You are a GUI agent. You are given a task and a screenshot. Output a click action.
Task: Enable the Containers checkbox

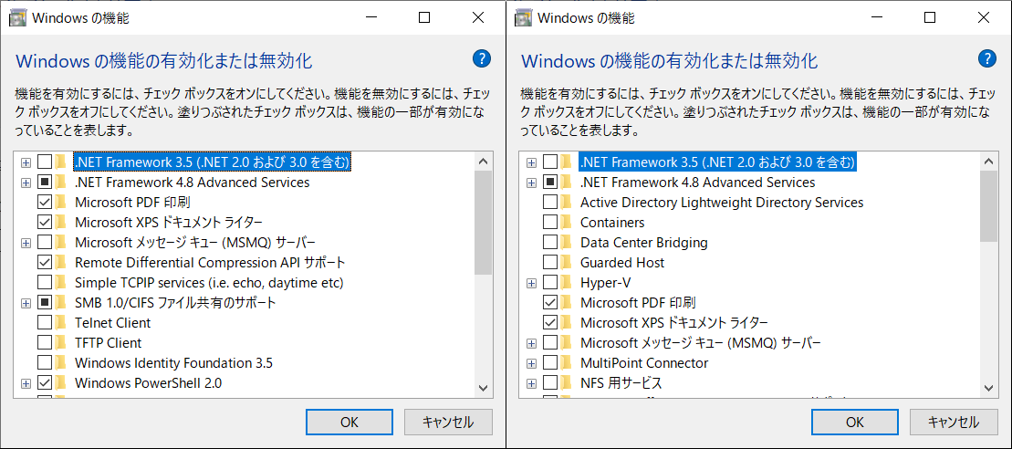pyautogui.click(x=550, y=223)
